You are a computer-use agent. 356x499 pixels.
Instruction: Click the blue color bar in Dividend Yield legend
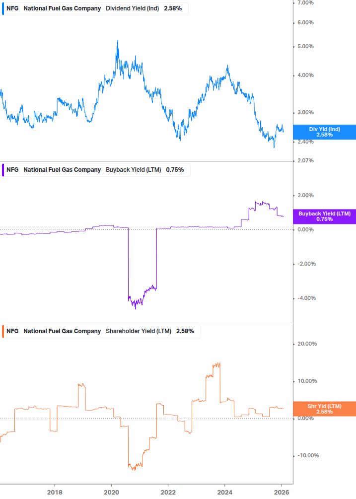[3, 8]
